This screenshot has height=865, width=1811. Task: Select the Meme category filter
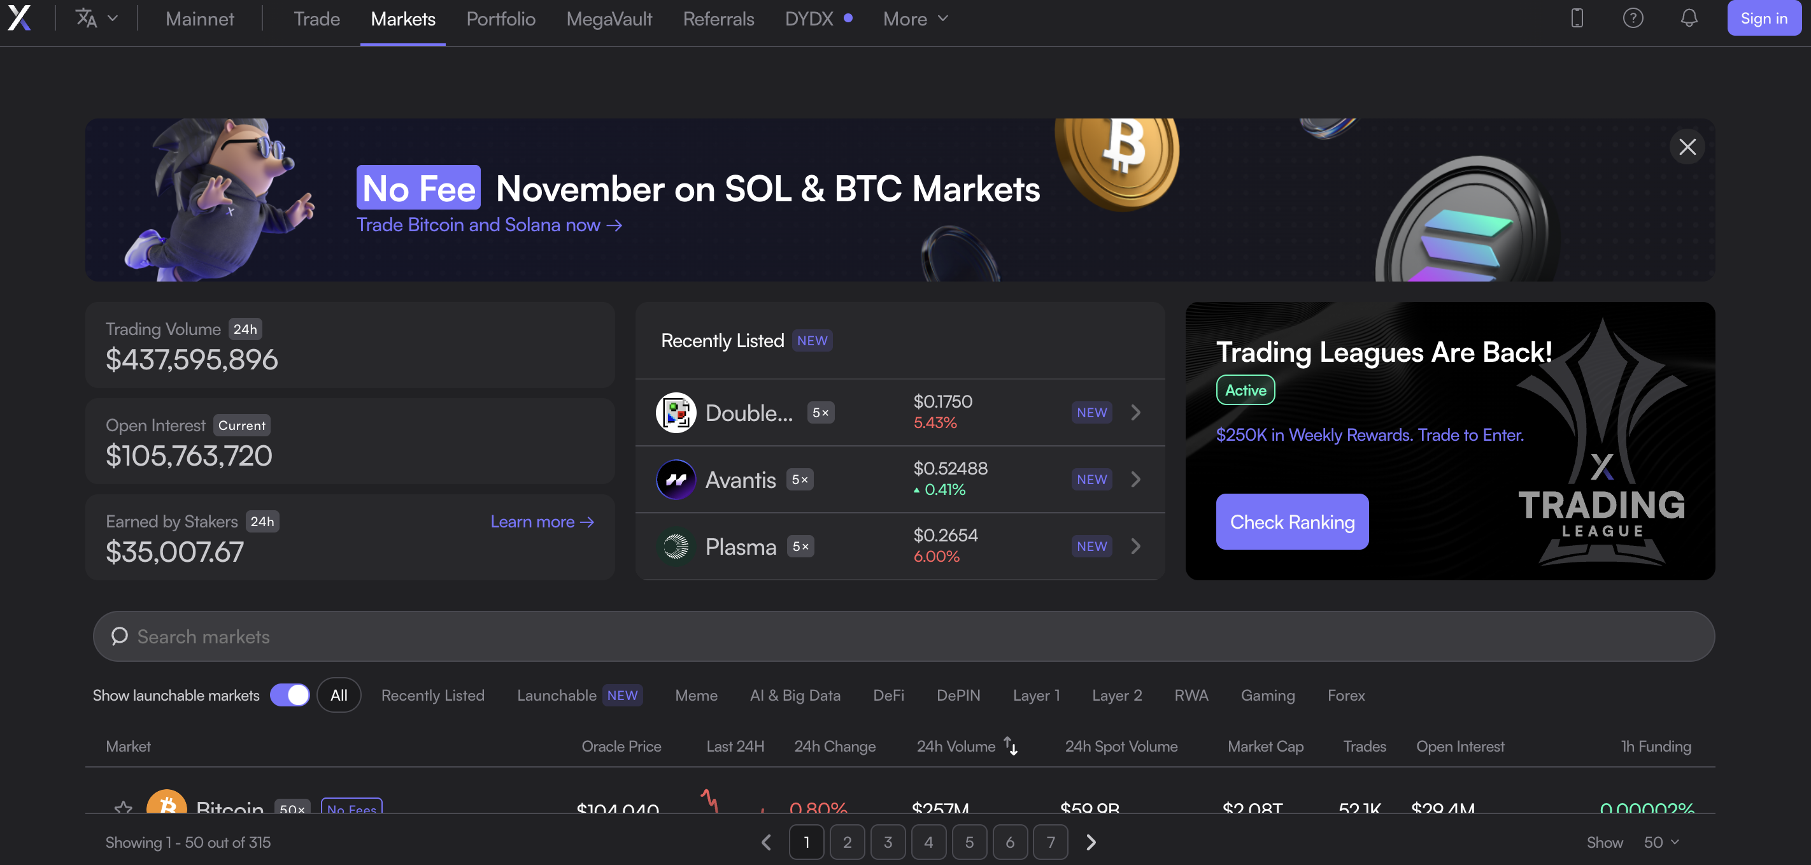[x=696, y=695]
